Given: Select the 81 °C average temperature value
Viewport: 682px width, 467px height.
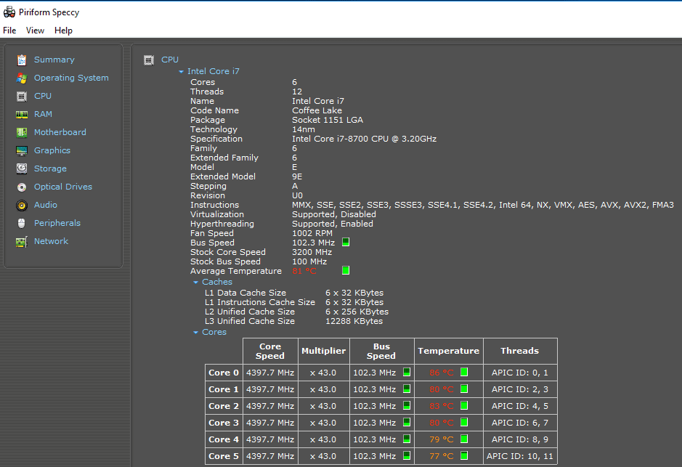Looking at the screenshot, I should pyautogui.click(x=304, y=272).
